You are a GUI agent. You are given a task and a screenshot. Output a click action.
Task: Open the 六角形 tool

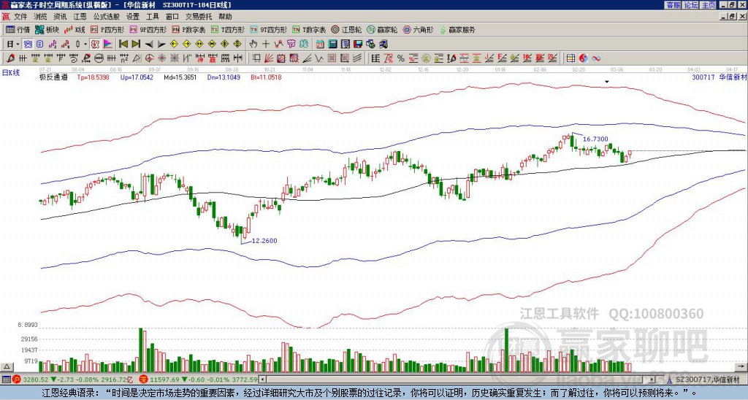[x=419, y=29]
